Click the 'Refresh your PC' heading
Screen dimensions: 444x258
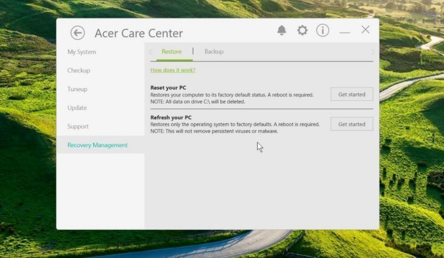pos(171,118)
